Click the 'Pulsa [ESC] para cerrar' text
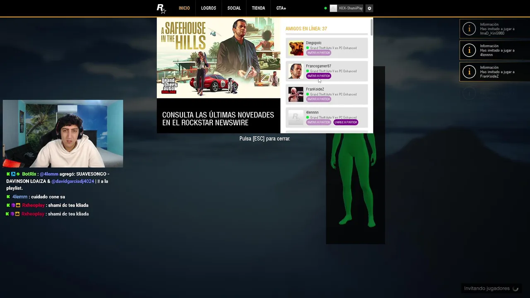 click(265, 139)
